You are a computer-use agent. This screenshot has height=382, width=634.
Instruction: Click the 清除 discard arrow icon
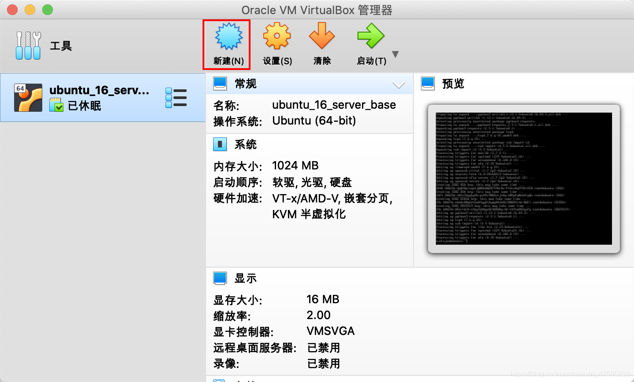(322, 36)
